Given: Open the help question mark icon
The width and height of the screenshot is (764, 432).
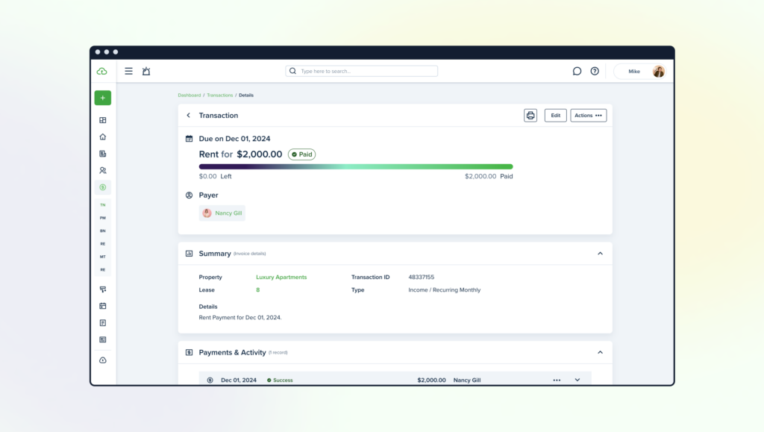Looking at the screenshot, I should pos(595,71).
